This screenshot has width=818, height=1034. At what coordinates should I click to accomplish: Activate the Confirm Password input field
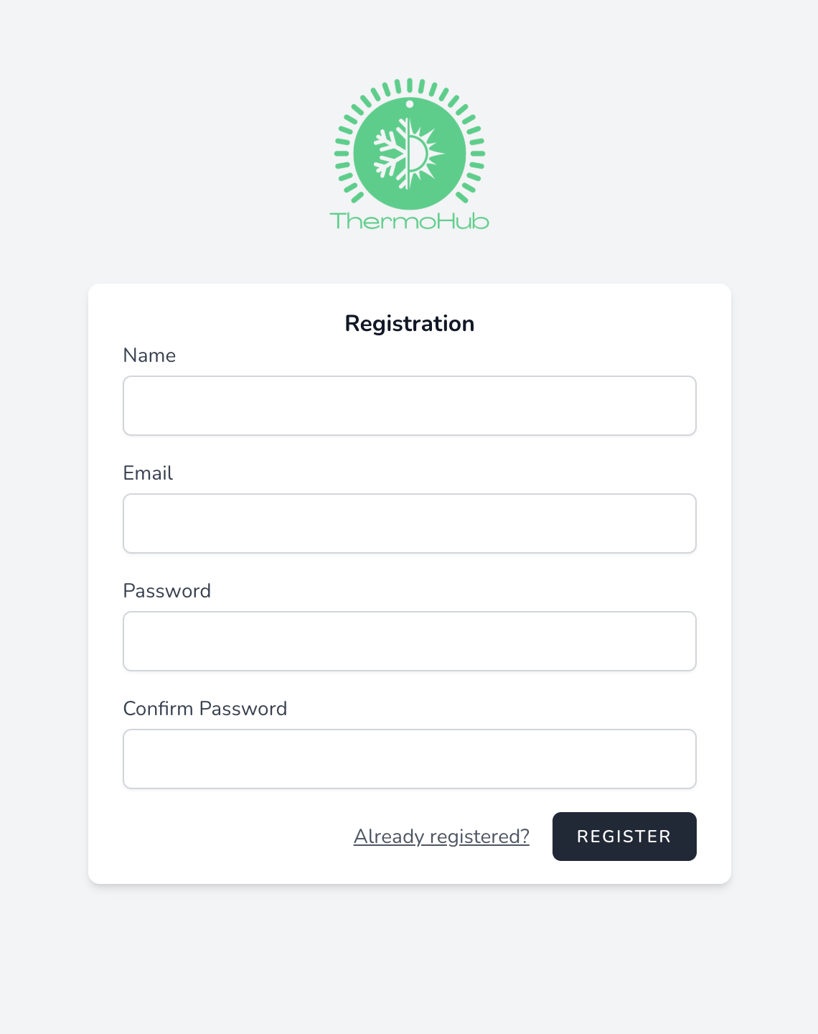pyautogui.click(x=409, y=759)
